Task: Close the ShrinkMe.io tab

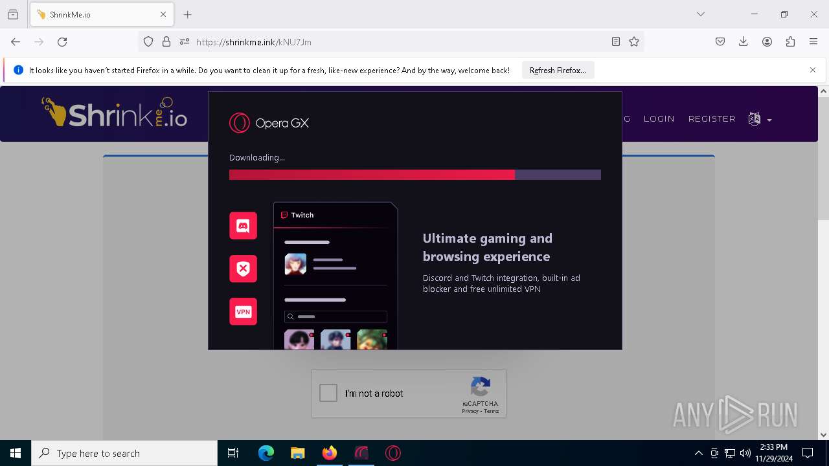Action: [x=163, y=14]
